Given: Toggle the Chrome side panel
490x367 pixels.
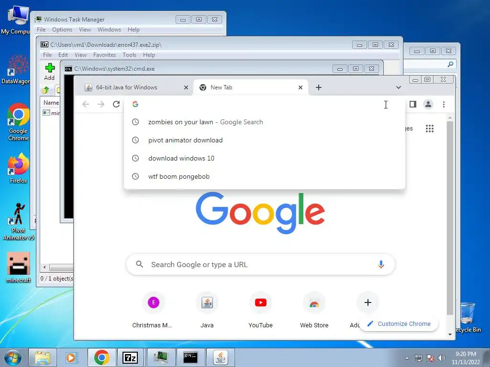Looking at the screenshot, I should (x=413, y=104).
